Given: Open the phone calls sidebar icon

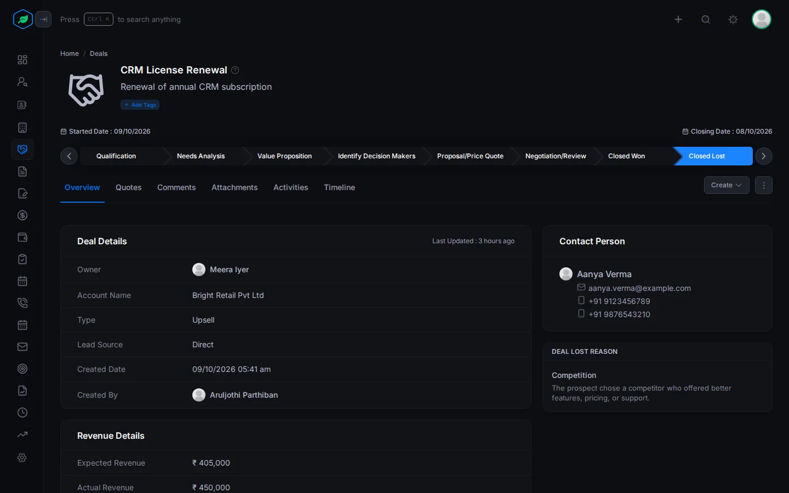Looking at the screenshot, I should tap(22, 303).
